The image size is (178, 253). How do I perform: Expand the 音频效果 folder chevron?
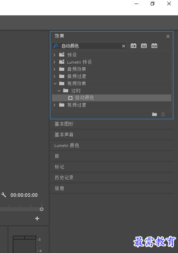pyautogui.click(x=55, y=69)
